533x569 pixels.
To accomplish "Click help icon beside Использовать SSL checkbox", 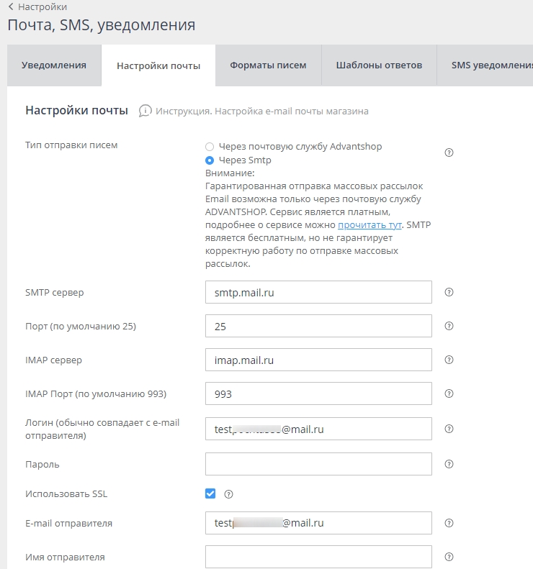I will (x=229, y=494).
